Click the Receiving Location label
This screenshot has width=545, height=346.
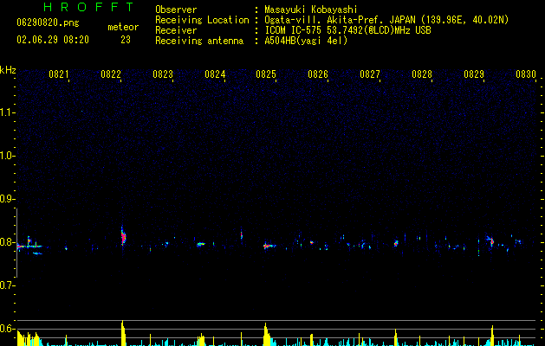[x=202, y=20]
